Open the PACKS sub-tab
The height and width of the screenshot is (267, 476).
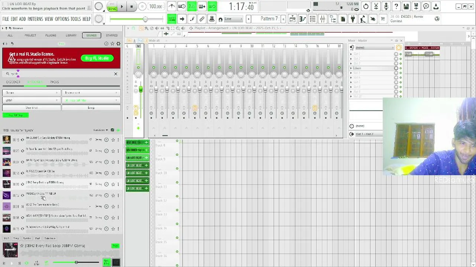[x=55, y=82]
